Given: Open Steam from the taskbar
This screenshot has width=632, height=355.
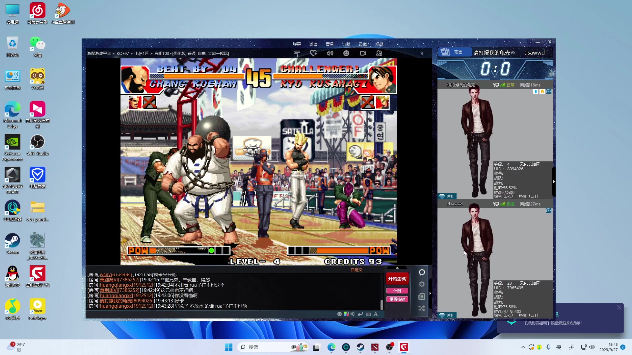Looking at the screenshot, I should pyautogui.click(x=360, y=347).
